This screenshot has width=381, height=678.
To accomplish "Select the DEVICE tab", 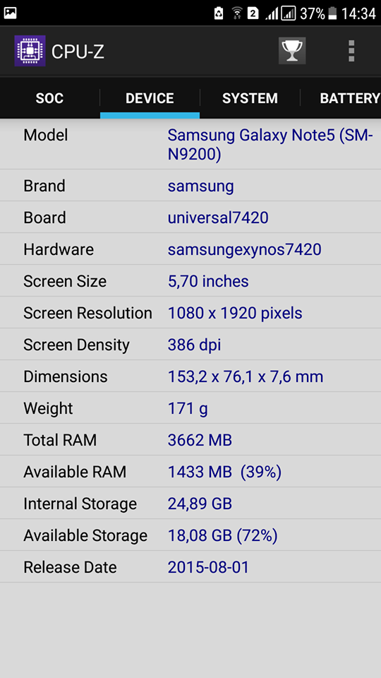I will [x=150, y=98].
